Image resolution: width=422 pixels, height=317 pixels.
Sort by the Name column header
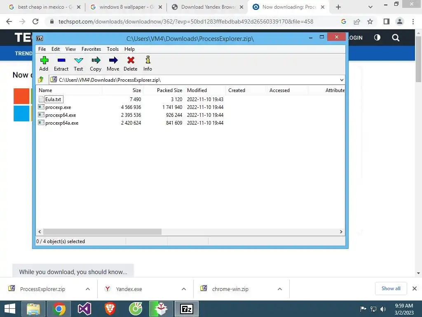69,90
